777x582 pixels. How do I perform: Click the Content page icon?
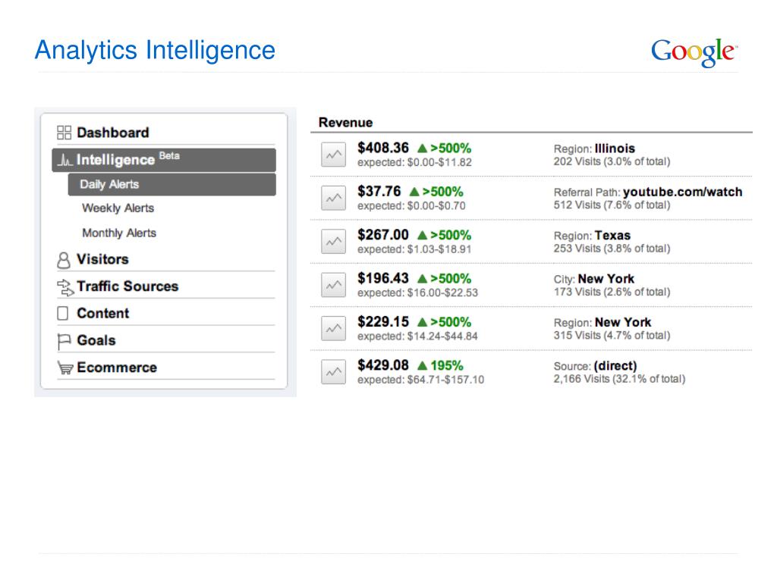[63, 313]
